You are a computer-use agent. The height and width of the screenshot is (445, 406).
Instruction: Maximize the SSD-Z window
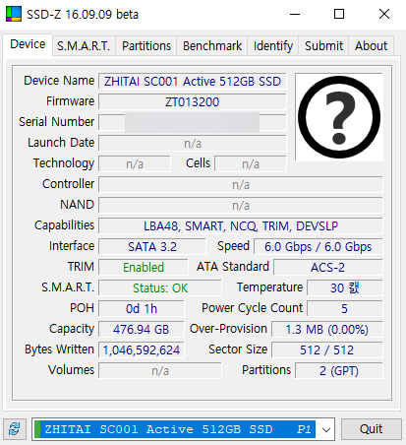339,14
